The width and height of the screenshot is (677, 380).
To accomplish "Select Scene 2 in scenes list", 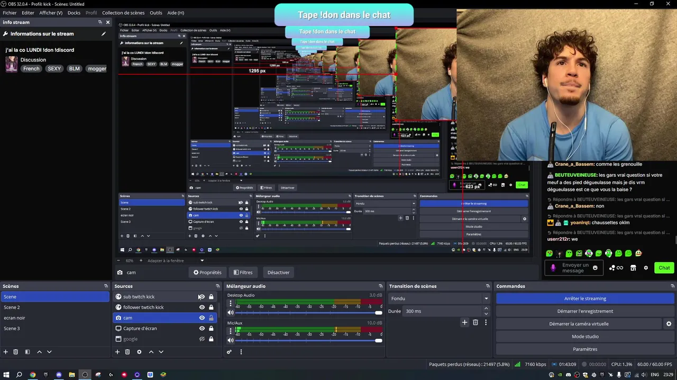I will click(55, 307).
